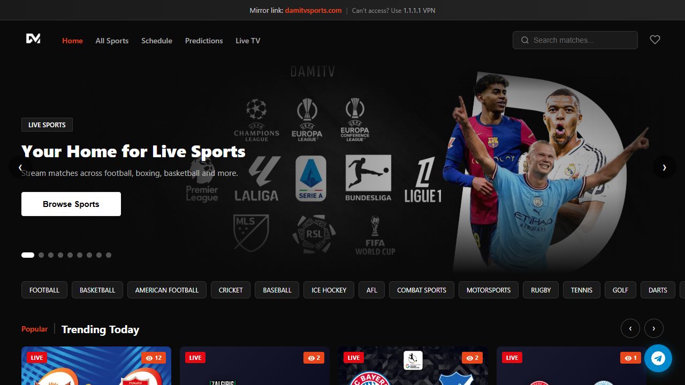Filter by the Football category

click(x=44, y=290)
